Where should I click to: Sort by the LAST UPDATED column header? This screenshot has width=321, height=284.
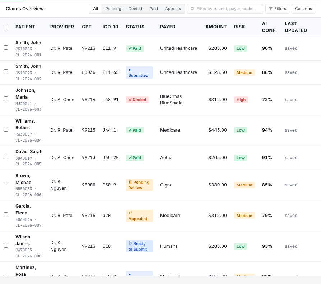tap(296, 27)
